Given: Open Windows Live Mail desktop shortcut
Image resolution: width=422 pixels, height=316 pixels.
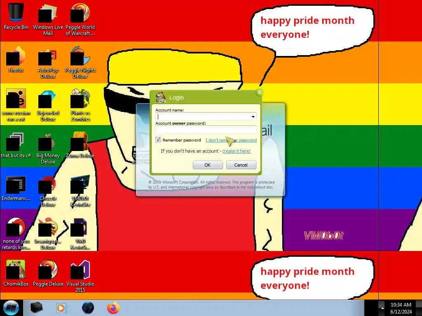Looking at the screenshot, I should tap(48, 19).
